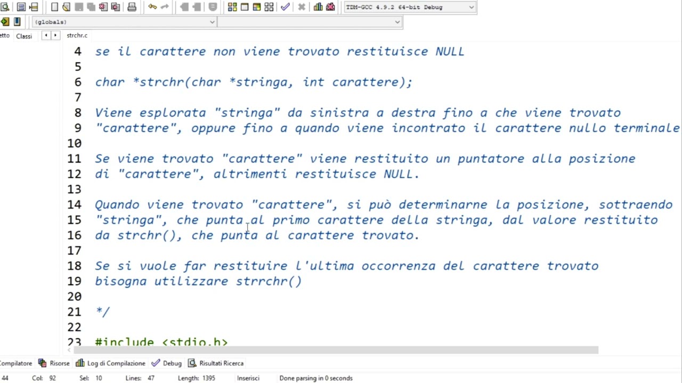The height and width of the screenshot is (383, 682).
Task: Click the #include <stdio.h> line
Action: pos(161,342)
